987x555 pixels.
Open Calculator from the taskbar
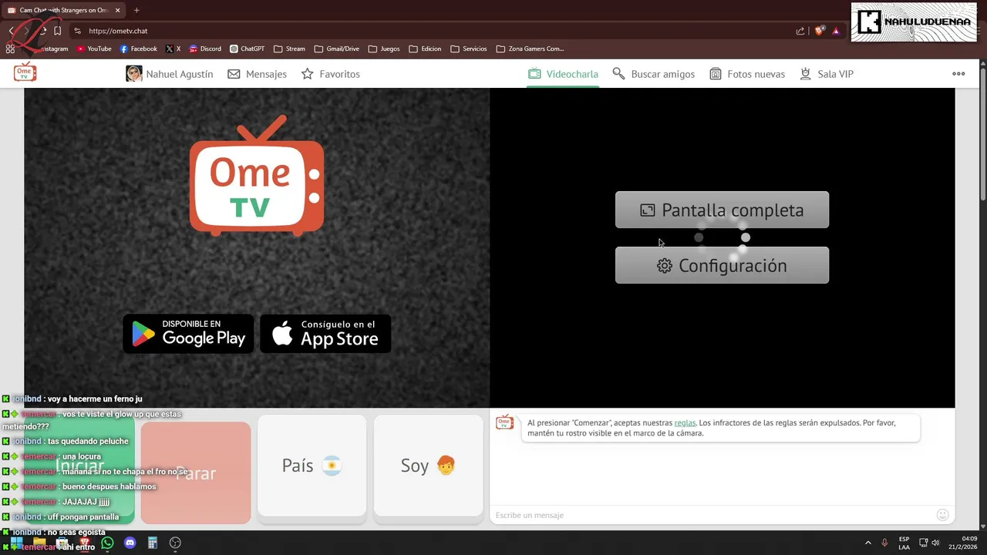point(153,543)
